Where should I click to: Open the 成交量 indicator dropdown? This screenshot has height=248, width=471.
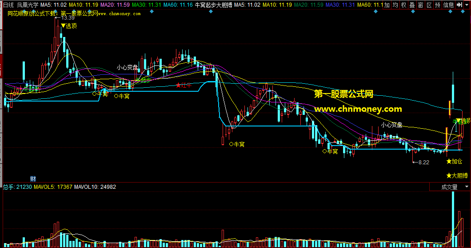(x=449, y=187)
